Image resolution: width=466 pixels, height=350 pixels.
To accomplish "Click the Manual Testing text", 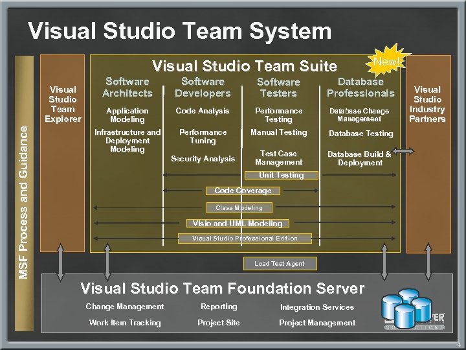I will (x=279, y=132).
